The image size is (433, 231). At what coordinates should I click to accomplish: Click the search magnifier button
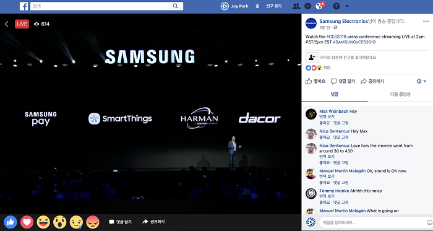click(175, 6)
